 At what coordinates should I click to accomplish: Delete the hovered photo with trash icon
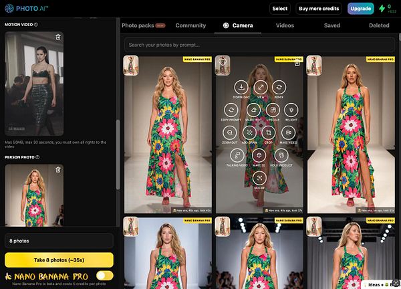[297, 63]
